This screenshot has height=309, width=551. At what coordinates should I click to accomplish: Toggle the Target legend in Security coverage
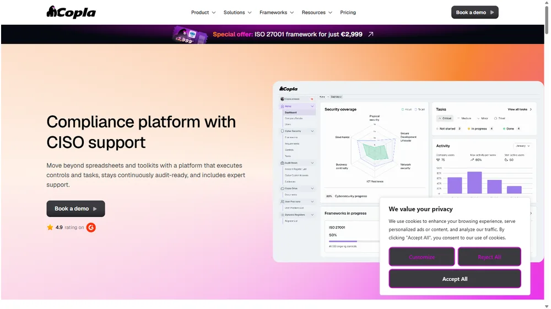[x=419, y=109]
